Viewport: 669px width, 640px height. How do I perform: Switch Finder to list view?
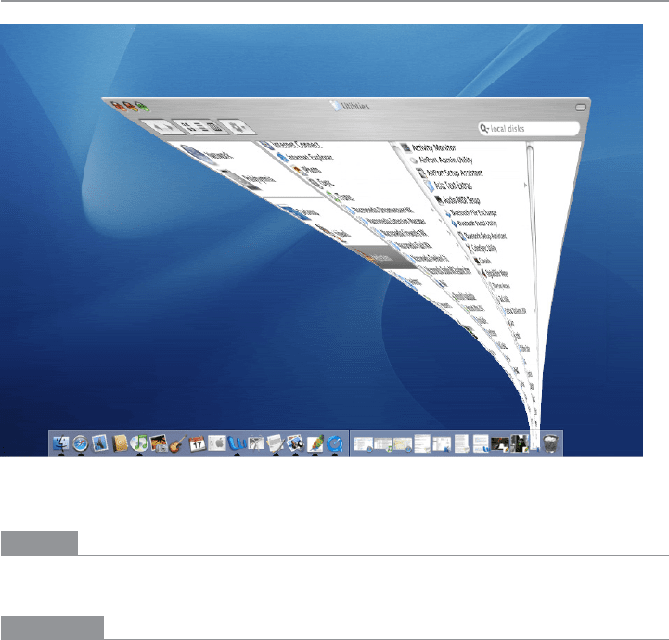tap(200, 127)
